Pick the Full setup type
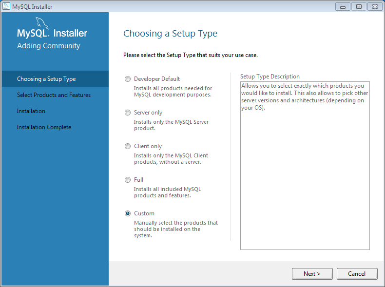 pos(128,180)
